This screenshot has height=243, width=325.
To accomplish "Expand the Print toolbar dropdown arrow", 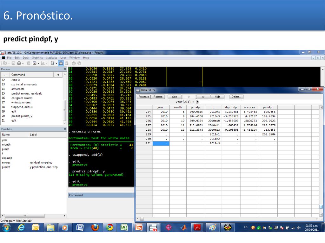I will coord(23,63).
